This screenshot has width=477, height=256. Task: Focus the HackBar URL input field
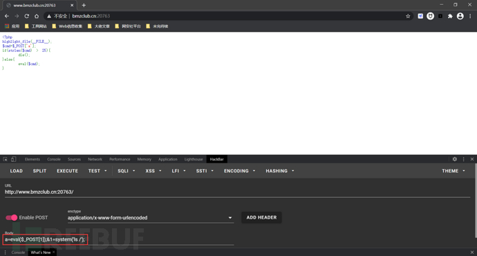click(x=237, y=192)
